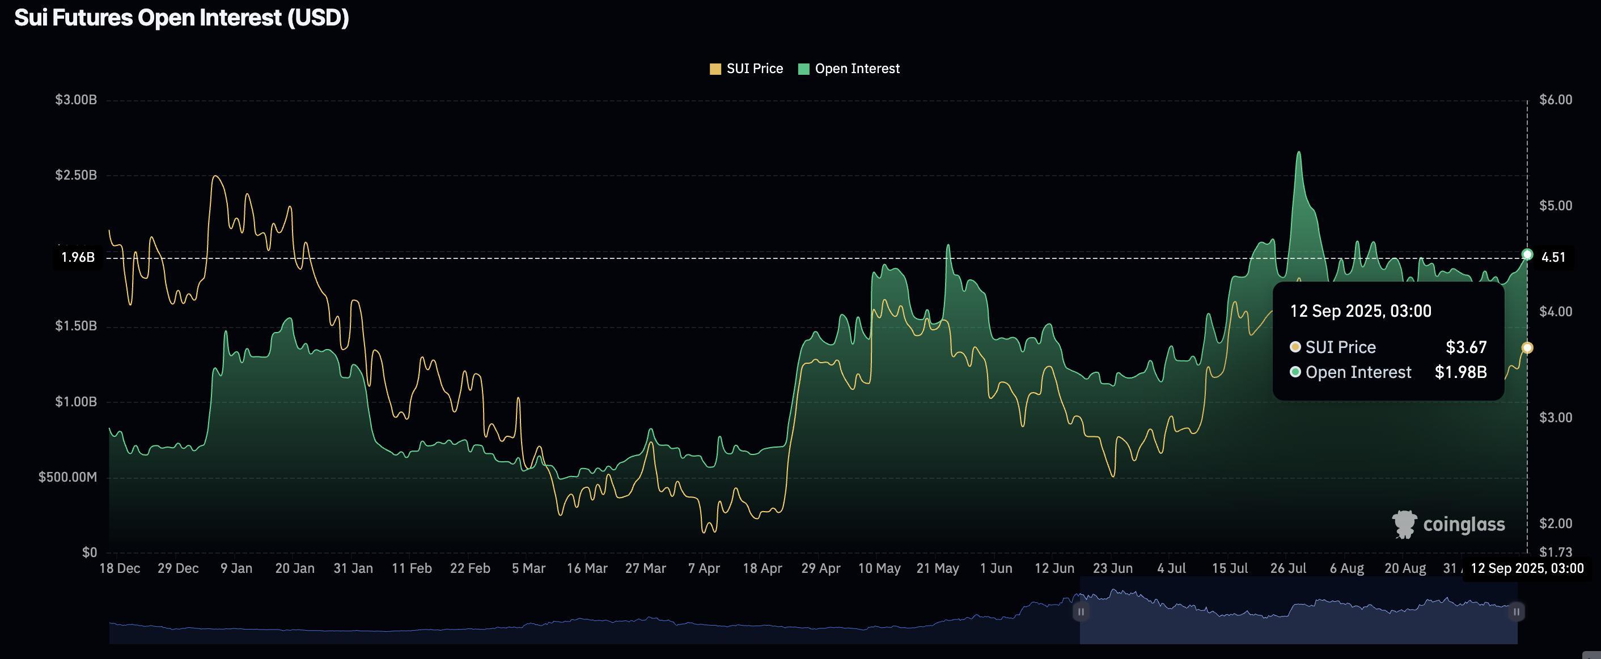Click the green Open Interest legend swatch

click(x=805, y=69)
